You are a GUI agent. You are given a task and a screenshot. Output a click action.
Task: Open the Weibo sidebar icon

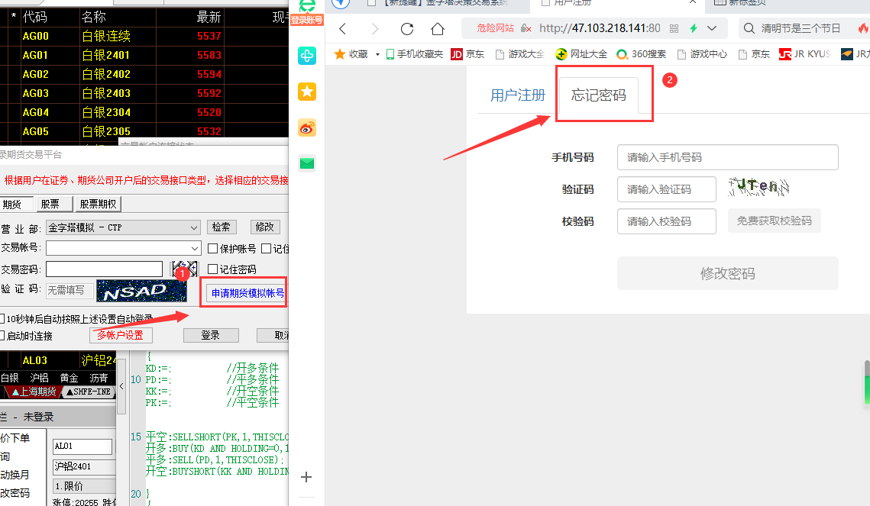pos(307,128)
